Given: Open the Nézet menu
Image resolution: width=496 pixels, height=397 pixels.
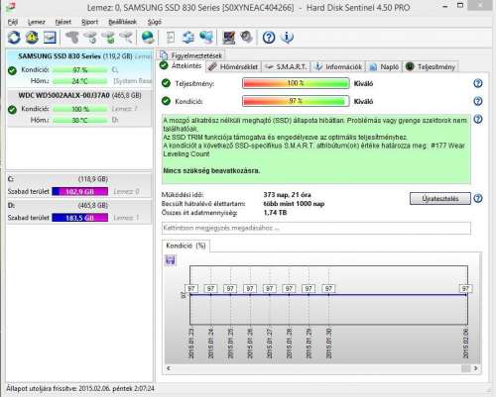Looking at the screenshot, I should 63,22.
